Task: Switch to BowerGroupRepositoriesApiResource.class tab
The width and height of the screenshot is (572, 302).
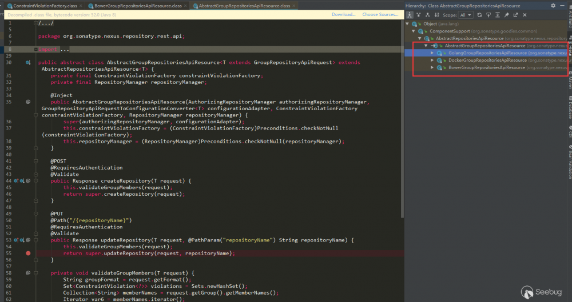Action: [138, 5]
